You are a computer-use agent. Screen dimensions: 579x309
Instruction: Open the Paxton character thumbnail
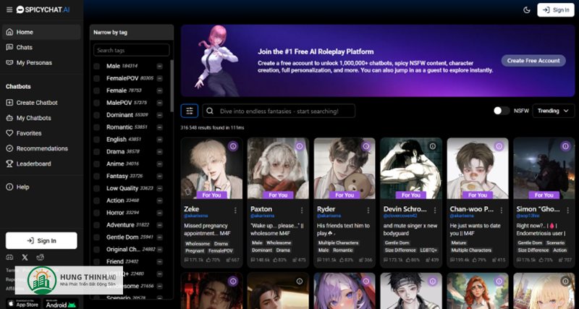click(x=273, y=169)
